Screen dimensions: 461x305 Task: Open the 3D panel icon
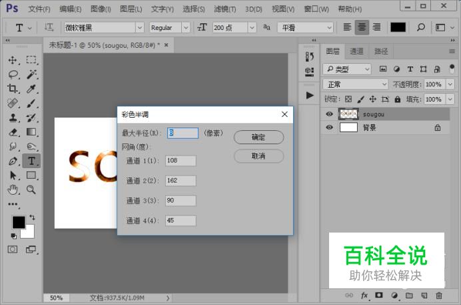(x=309, y=71)
